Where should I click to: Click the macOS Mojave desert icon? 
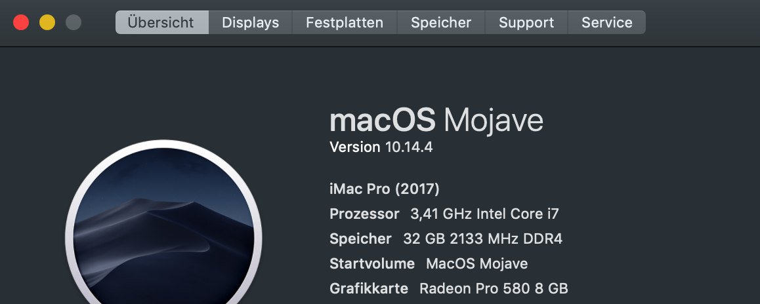click(x=163, y=229)
